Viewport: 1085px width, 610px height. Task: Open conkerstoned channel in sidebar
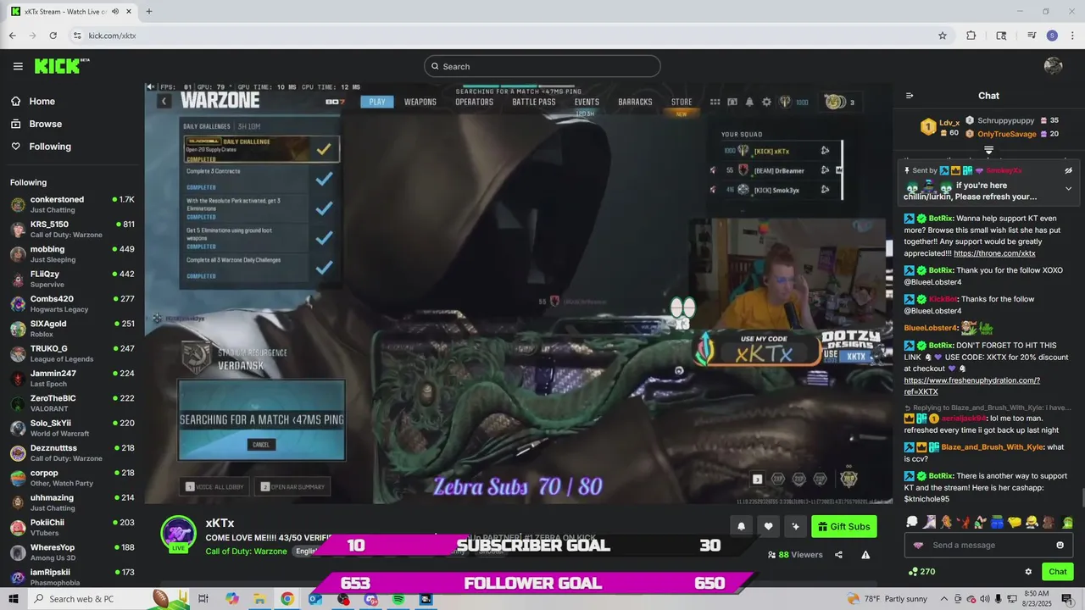(72, 204)
